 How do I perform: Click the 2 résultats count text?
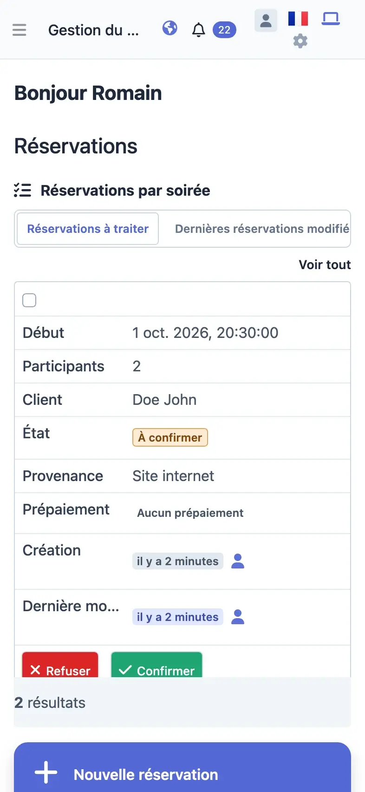pos(50,703)
